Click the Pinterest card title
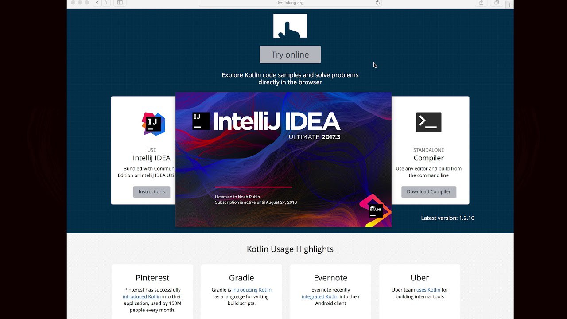 tap(152, 278)
